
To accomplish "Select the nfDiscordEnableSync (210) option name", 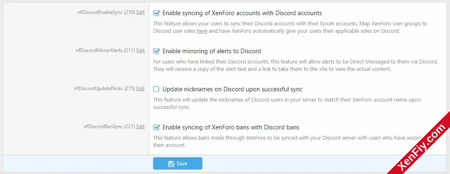I will point(106,12).
